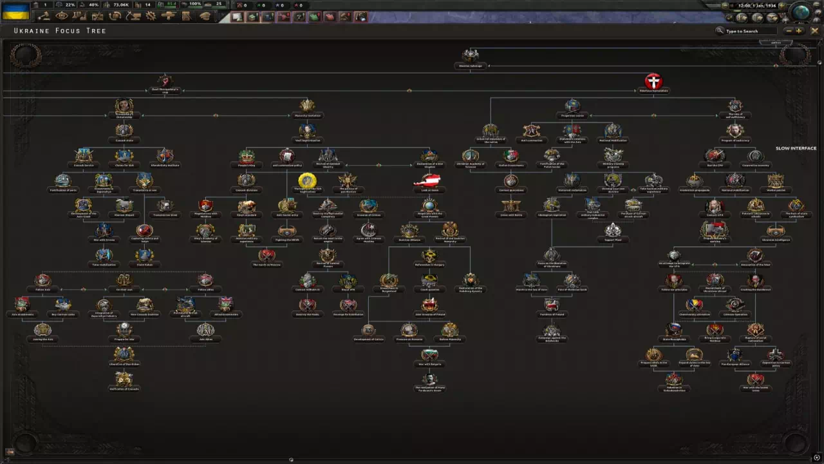Zoom in focus tree with plus button
This screenshot has height=464, width=824.
pyautogui.click(x=800, y=31)
